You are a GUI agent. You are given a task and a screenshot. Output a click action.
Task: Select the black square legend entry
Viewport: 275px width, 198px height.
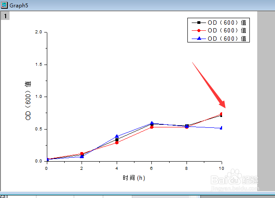[219, 23]
